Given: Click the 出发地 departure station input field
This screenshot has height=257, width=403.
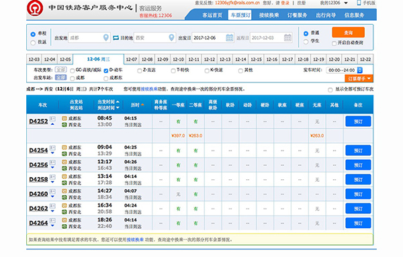Looking at the screenshot, I should [89, 38].
